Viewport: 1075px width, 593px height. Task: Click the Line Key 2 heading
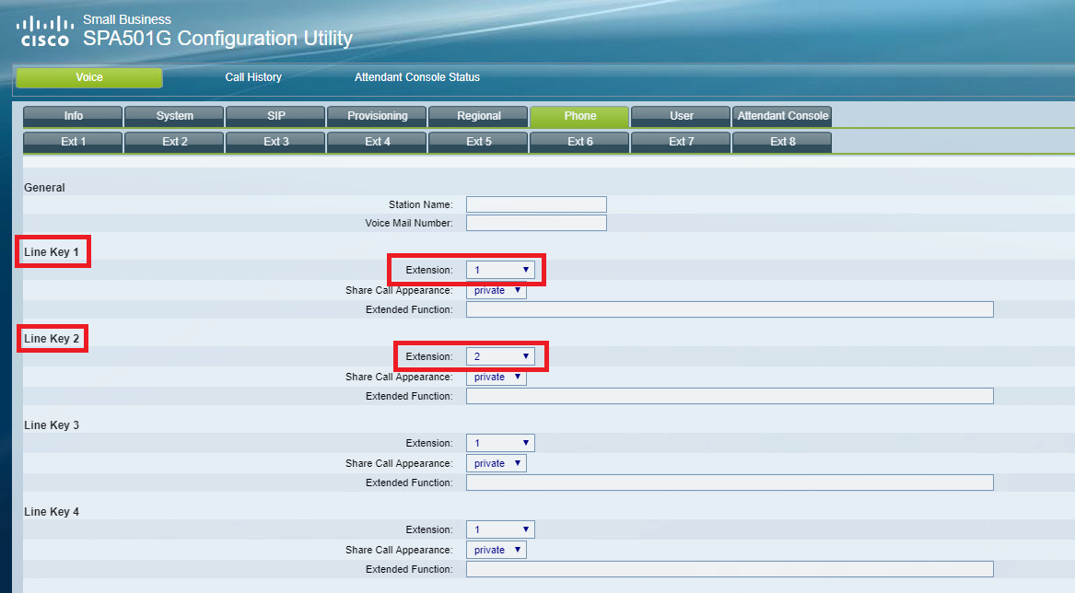pos(52,339)
